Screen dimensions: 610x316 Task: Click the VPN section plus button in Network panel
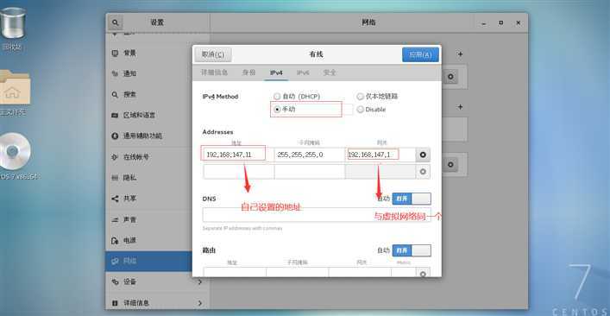[x=461, y=107]
